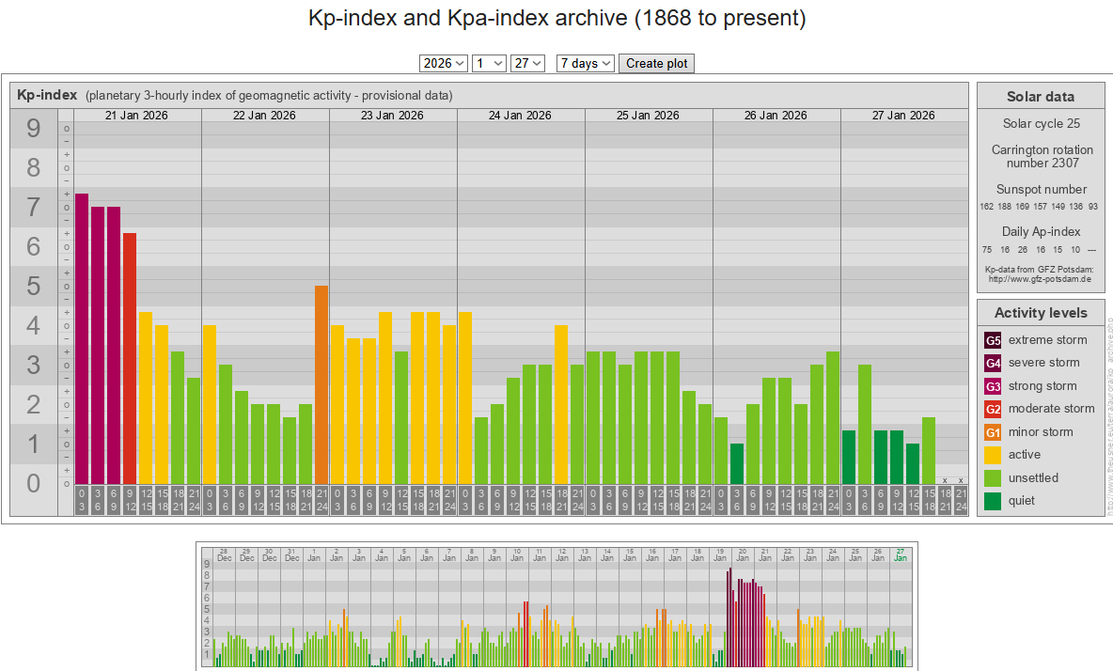This screenshot has width=1113, height=671.
Task: Select the 27 Jan 2026 date header
Action: pyautogui.click(x=903, y=116)
